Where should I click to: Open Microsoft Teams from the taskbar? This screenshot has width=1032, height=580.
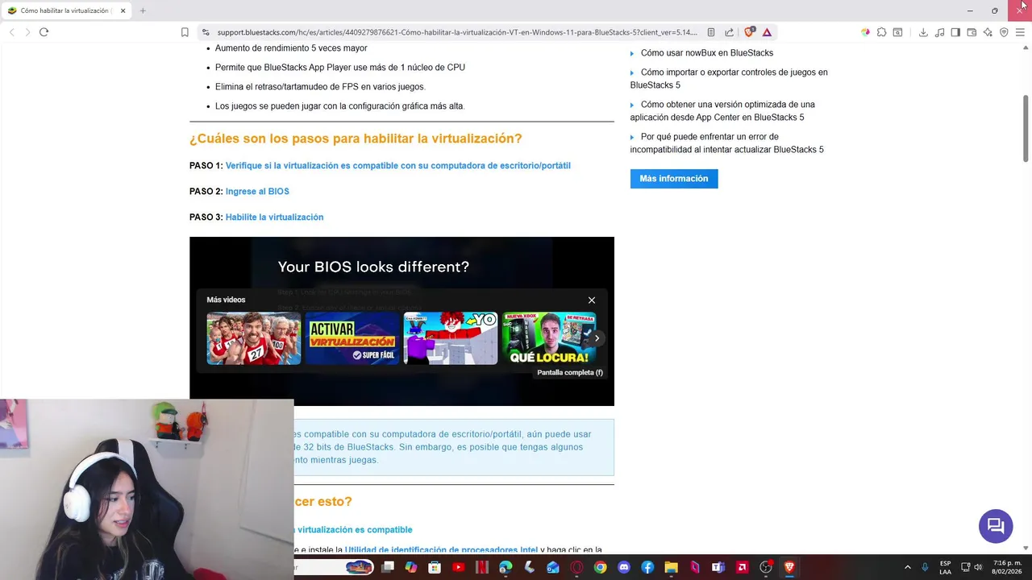coord(718,567)
